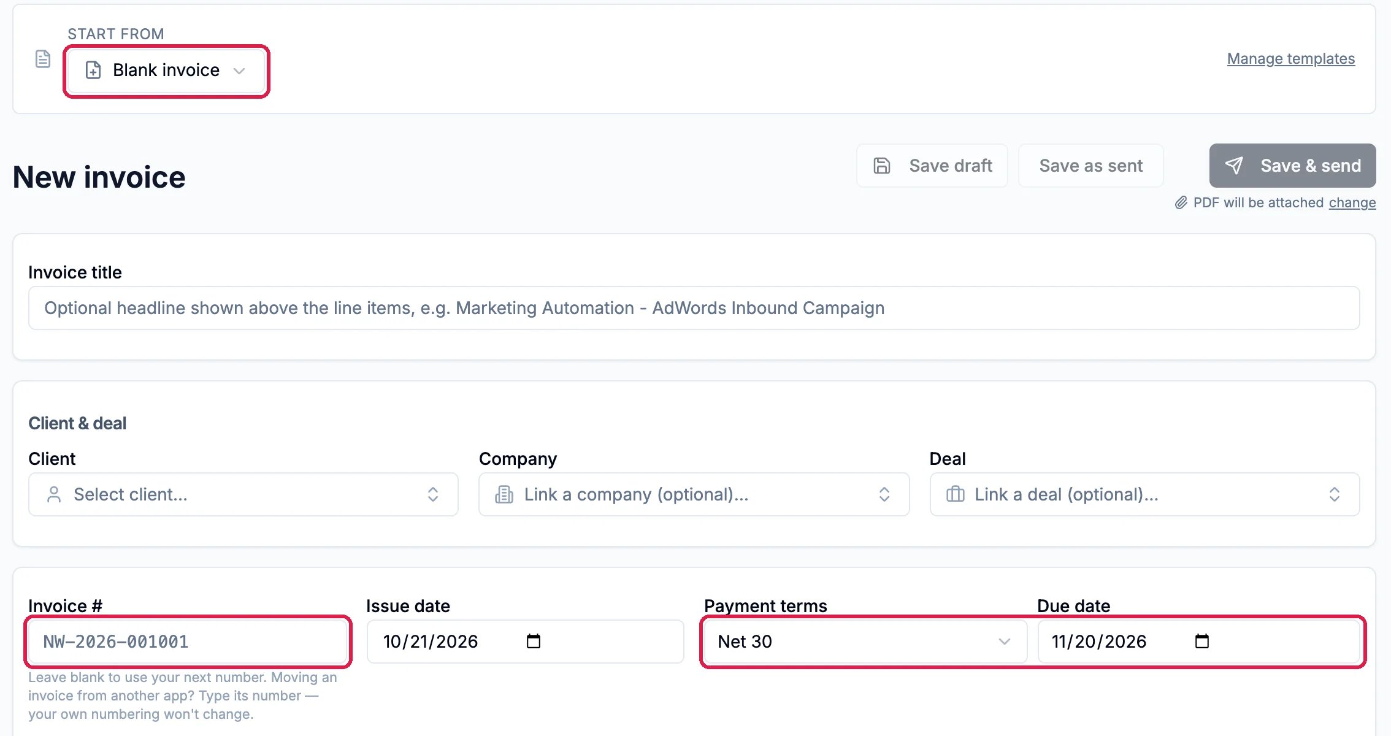Click the building icon in Company field
The height and width of the screenshot is (736, 1391).
(x=504, y=494)
